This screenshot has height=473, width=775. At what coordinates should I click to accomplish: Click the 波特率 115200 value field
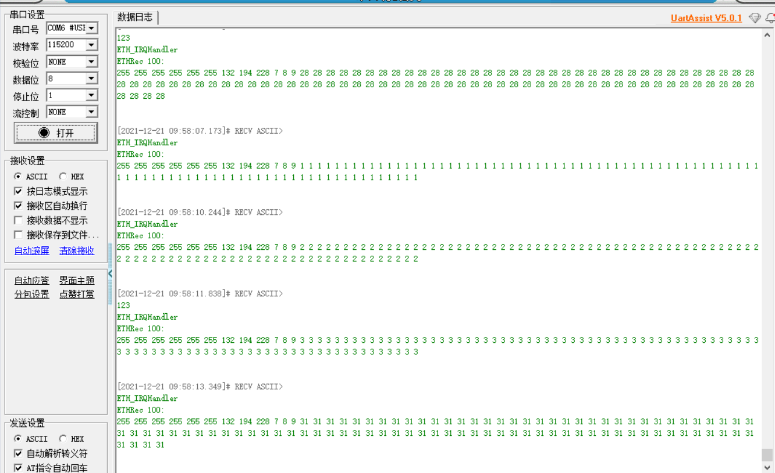66,45
